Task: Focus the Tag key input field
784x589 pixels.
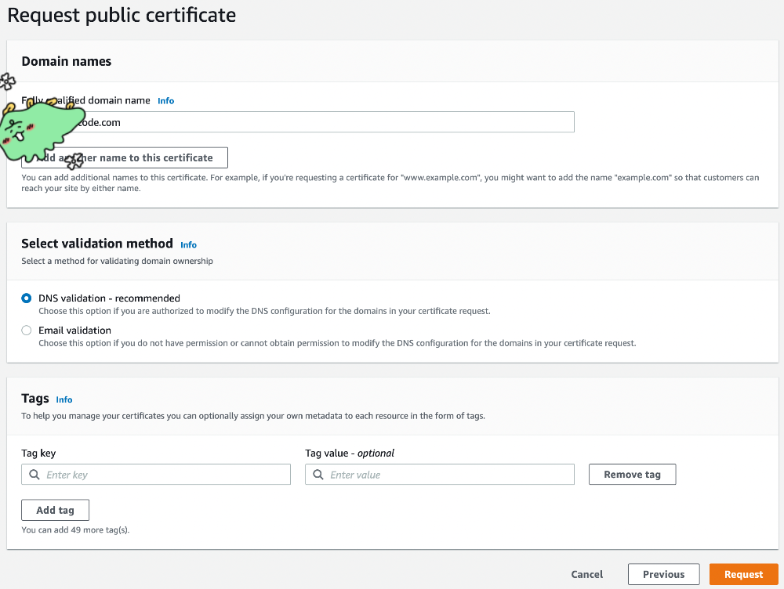Action: coord(165,475)
